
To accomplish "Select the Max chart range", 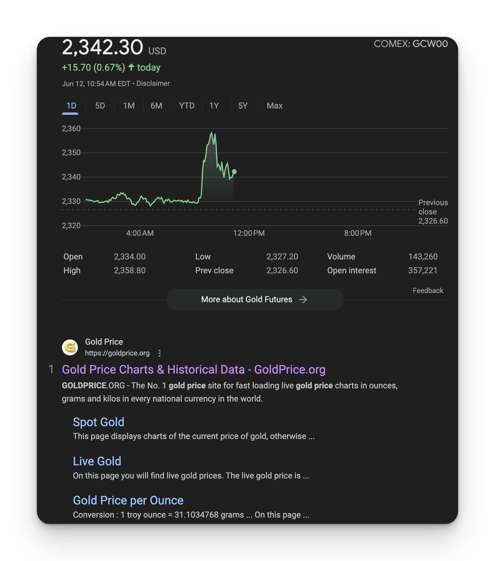I will click(x=274, y=106).
